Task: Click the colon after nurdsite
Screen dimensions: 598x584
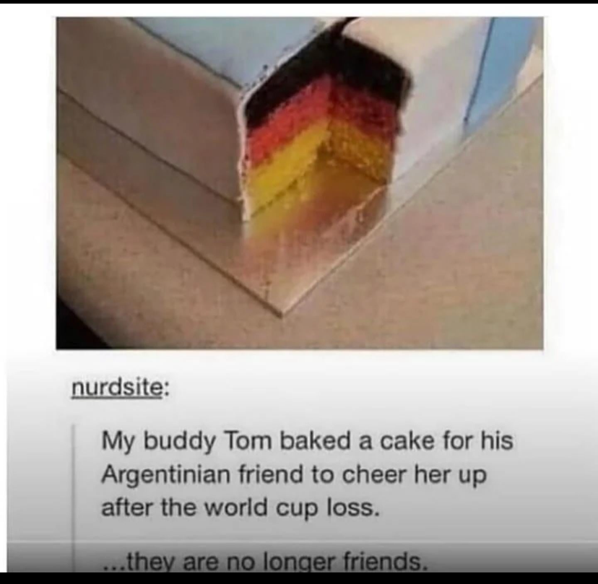Action: (x=165, y=391)
